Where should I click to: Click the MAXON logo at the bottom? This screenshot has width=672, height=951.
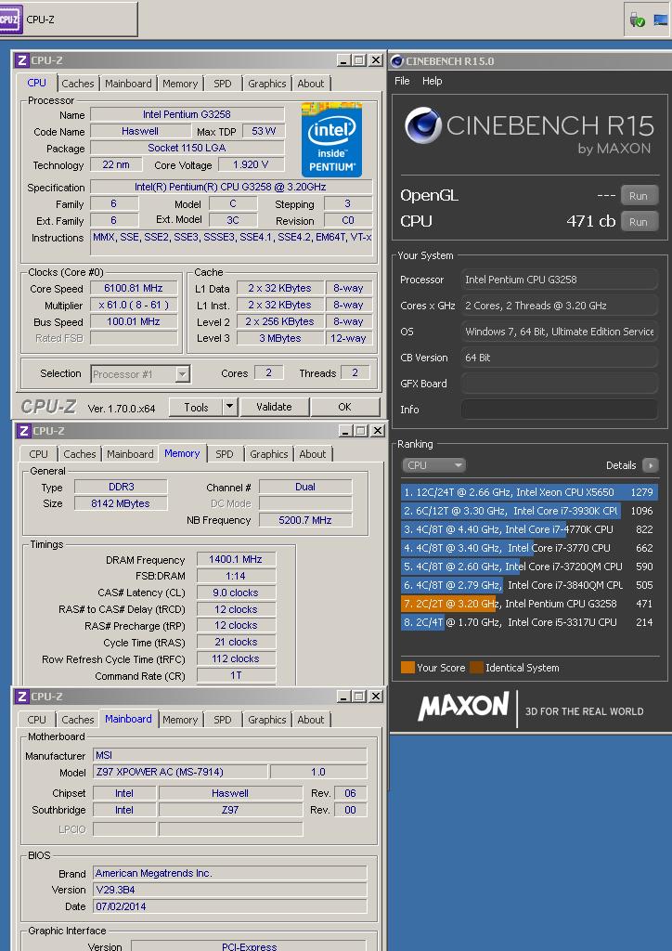(x=463, y=707)
